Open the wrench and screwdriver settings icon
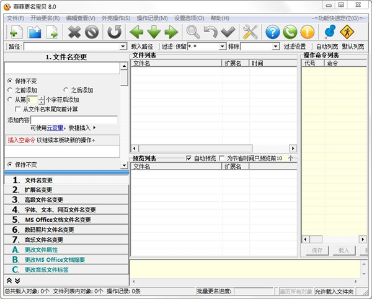This screenshot has width=372, height=299. coord(250,32)
